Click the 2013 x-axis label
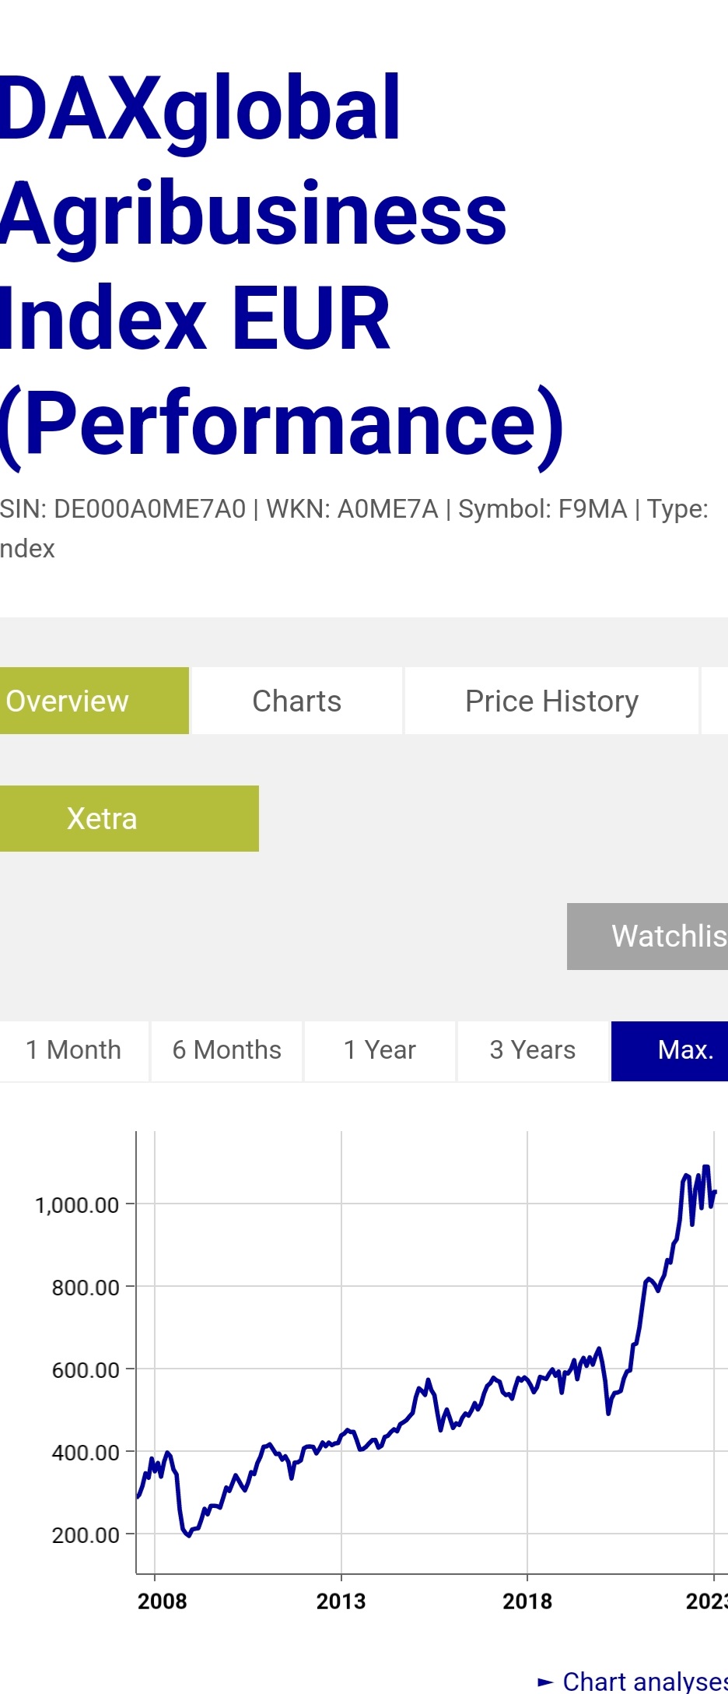Image resolution: width=728 pixels, height=1694 pixels. 341,1601
